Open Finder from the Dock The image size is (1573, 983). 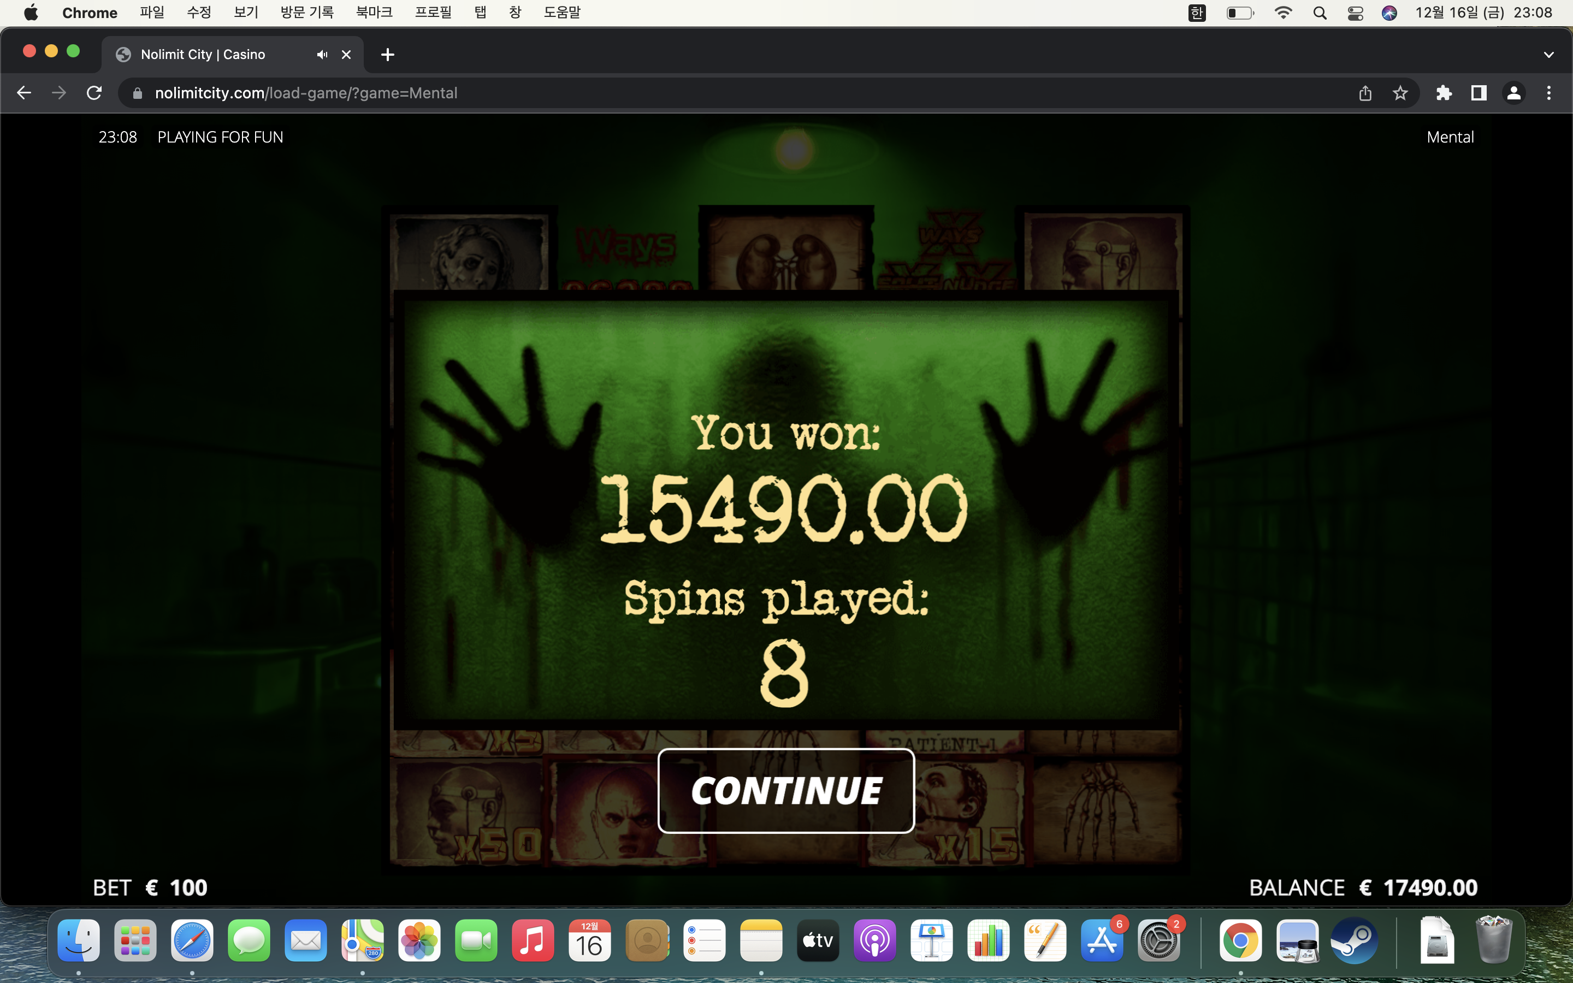pos(79,940)
